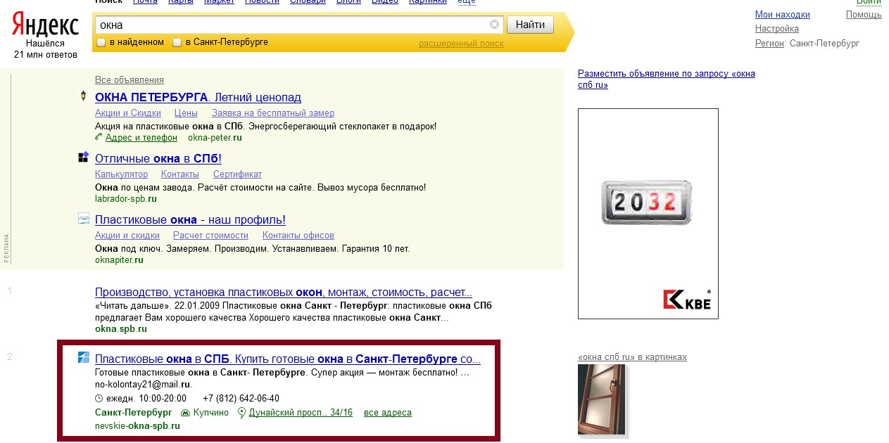The image size is (889, 443).
Task: Click the clock icon beside ежедн. 10:00-20:00
Action: click(x=99, y=399)
